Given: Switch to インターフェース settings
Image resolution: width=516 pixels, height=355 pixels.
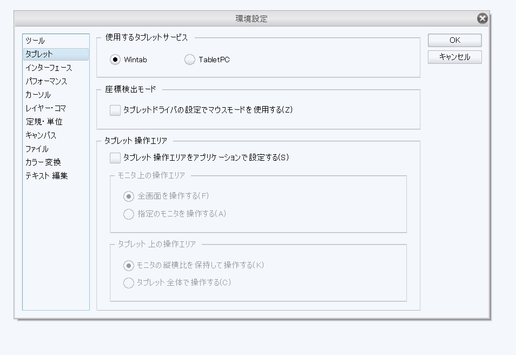Looking at the screenshot, I should (x=49, y=68).
